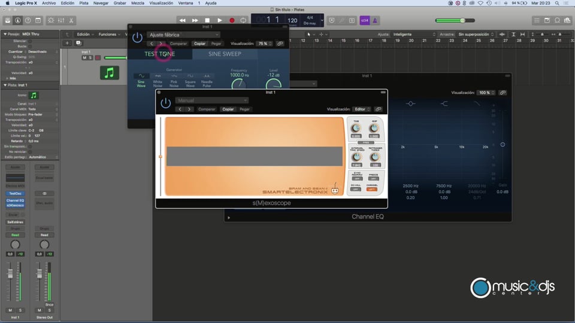Image resolution: width=575 pixels, height=323 pixels.
Task: Open the Loop Browser icon
Action: pyautogui.click(x=557, y=20)
